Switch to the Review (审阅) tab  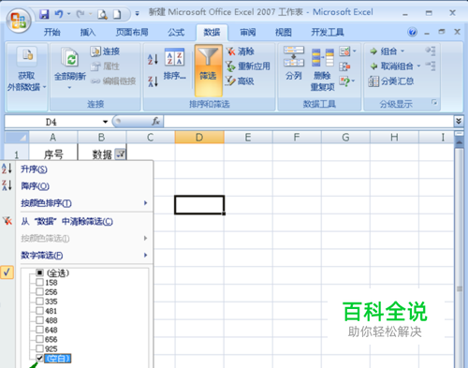(x=248, y=32)
